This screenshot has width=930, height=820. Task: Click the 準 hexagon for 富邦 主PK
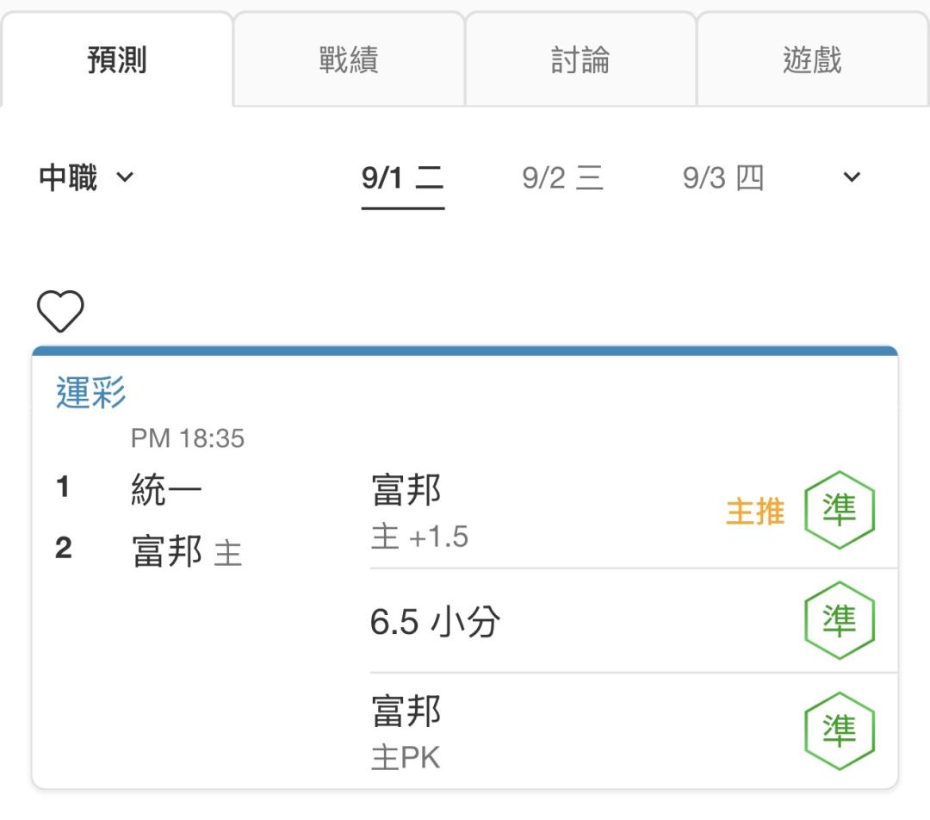(x=840, y=730)
